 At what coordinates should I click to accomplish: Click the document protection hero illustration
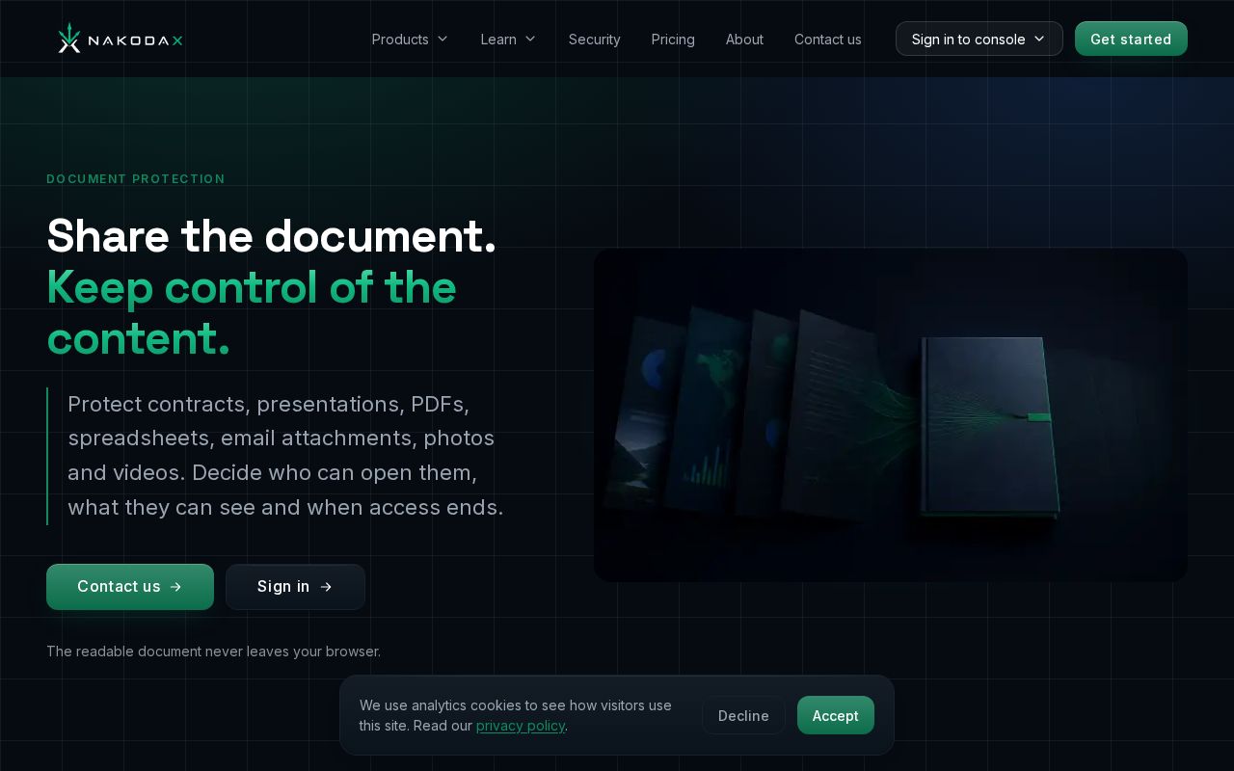point(891,415)
